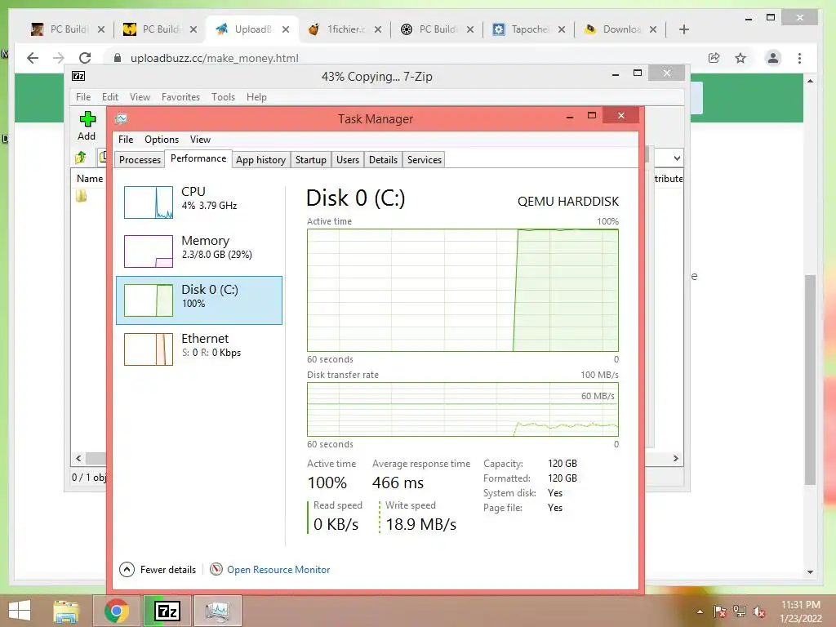
Task: Open 7-Zip File menu
Action: pyautogui.click(x=83, y=97)
